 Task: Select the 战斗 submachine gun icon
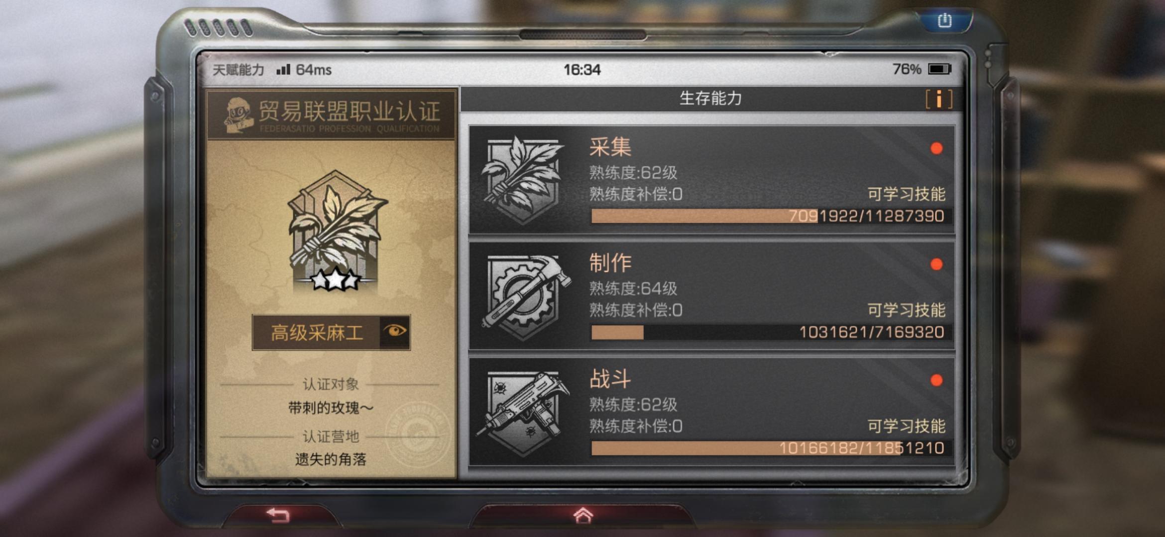point(523,412)
